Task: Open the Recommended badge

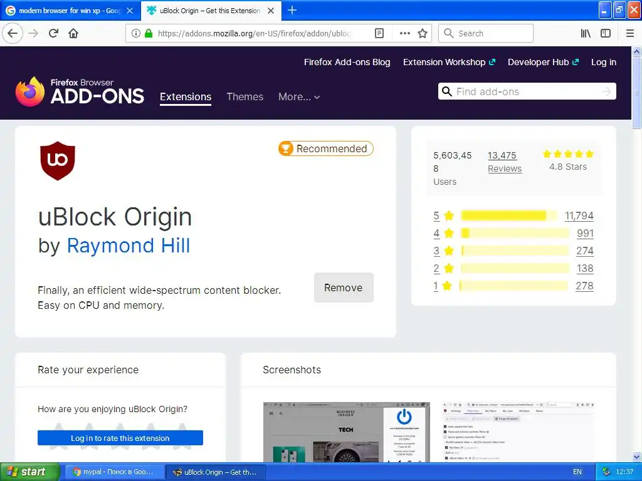Action: pyautogui.click(x=326, y=148)
